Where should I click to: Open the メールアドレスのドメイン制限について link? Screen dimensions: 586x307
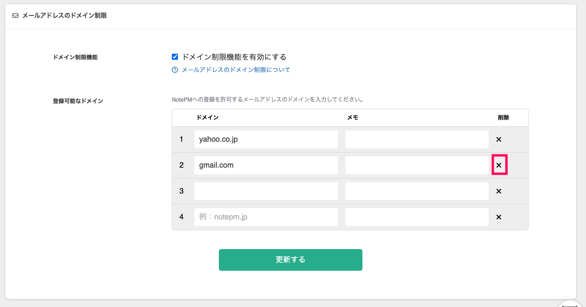234,70
